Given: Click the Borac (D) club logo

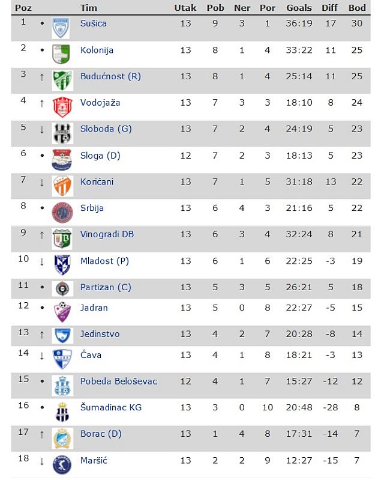Looking at the screenshot, I should click(x=62, y=438).
